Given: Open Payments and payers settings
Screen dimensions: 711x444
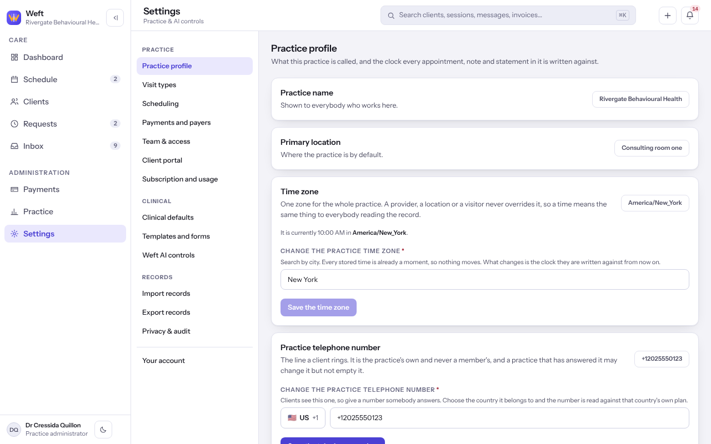Looking at the screenshot, I should (x=194, y=123).
